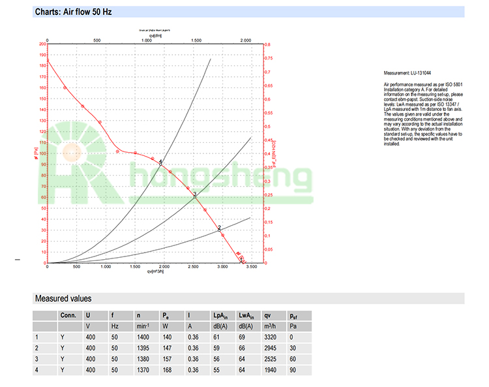
Task: Click current value "0.36" in row 3
Action: (x=193, y=359)
